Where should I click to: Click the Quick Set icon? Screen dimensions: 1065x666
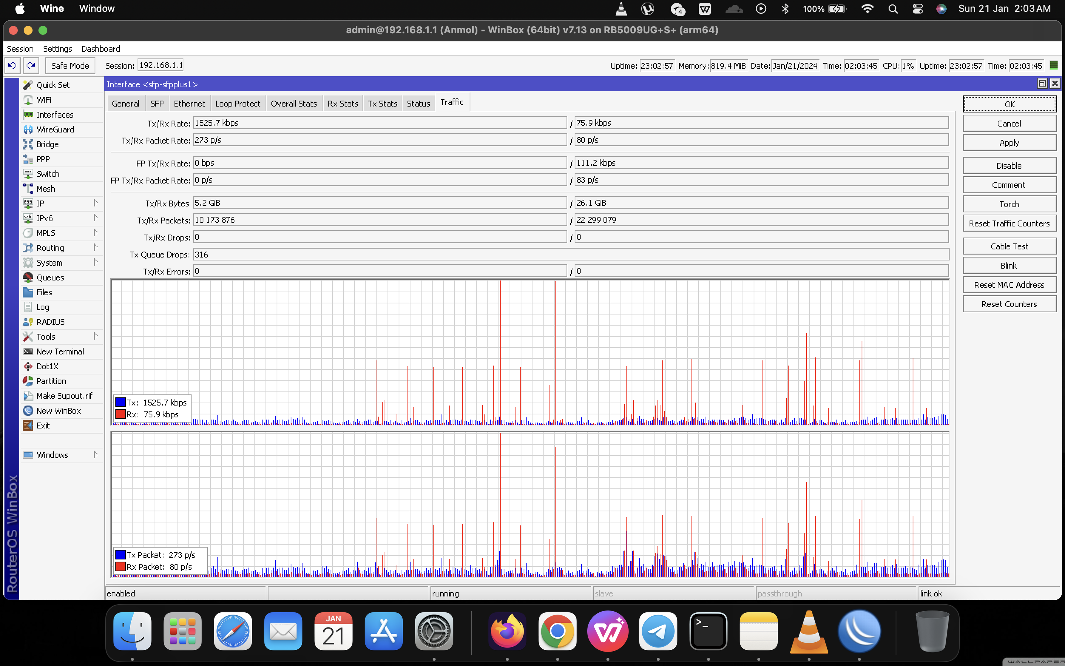tap(28, 85)
